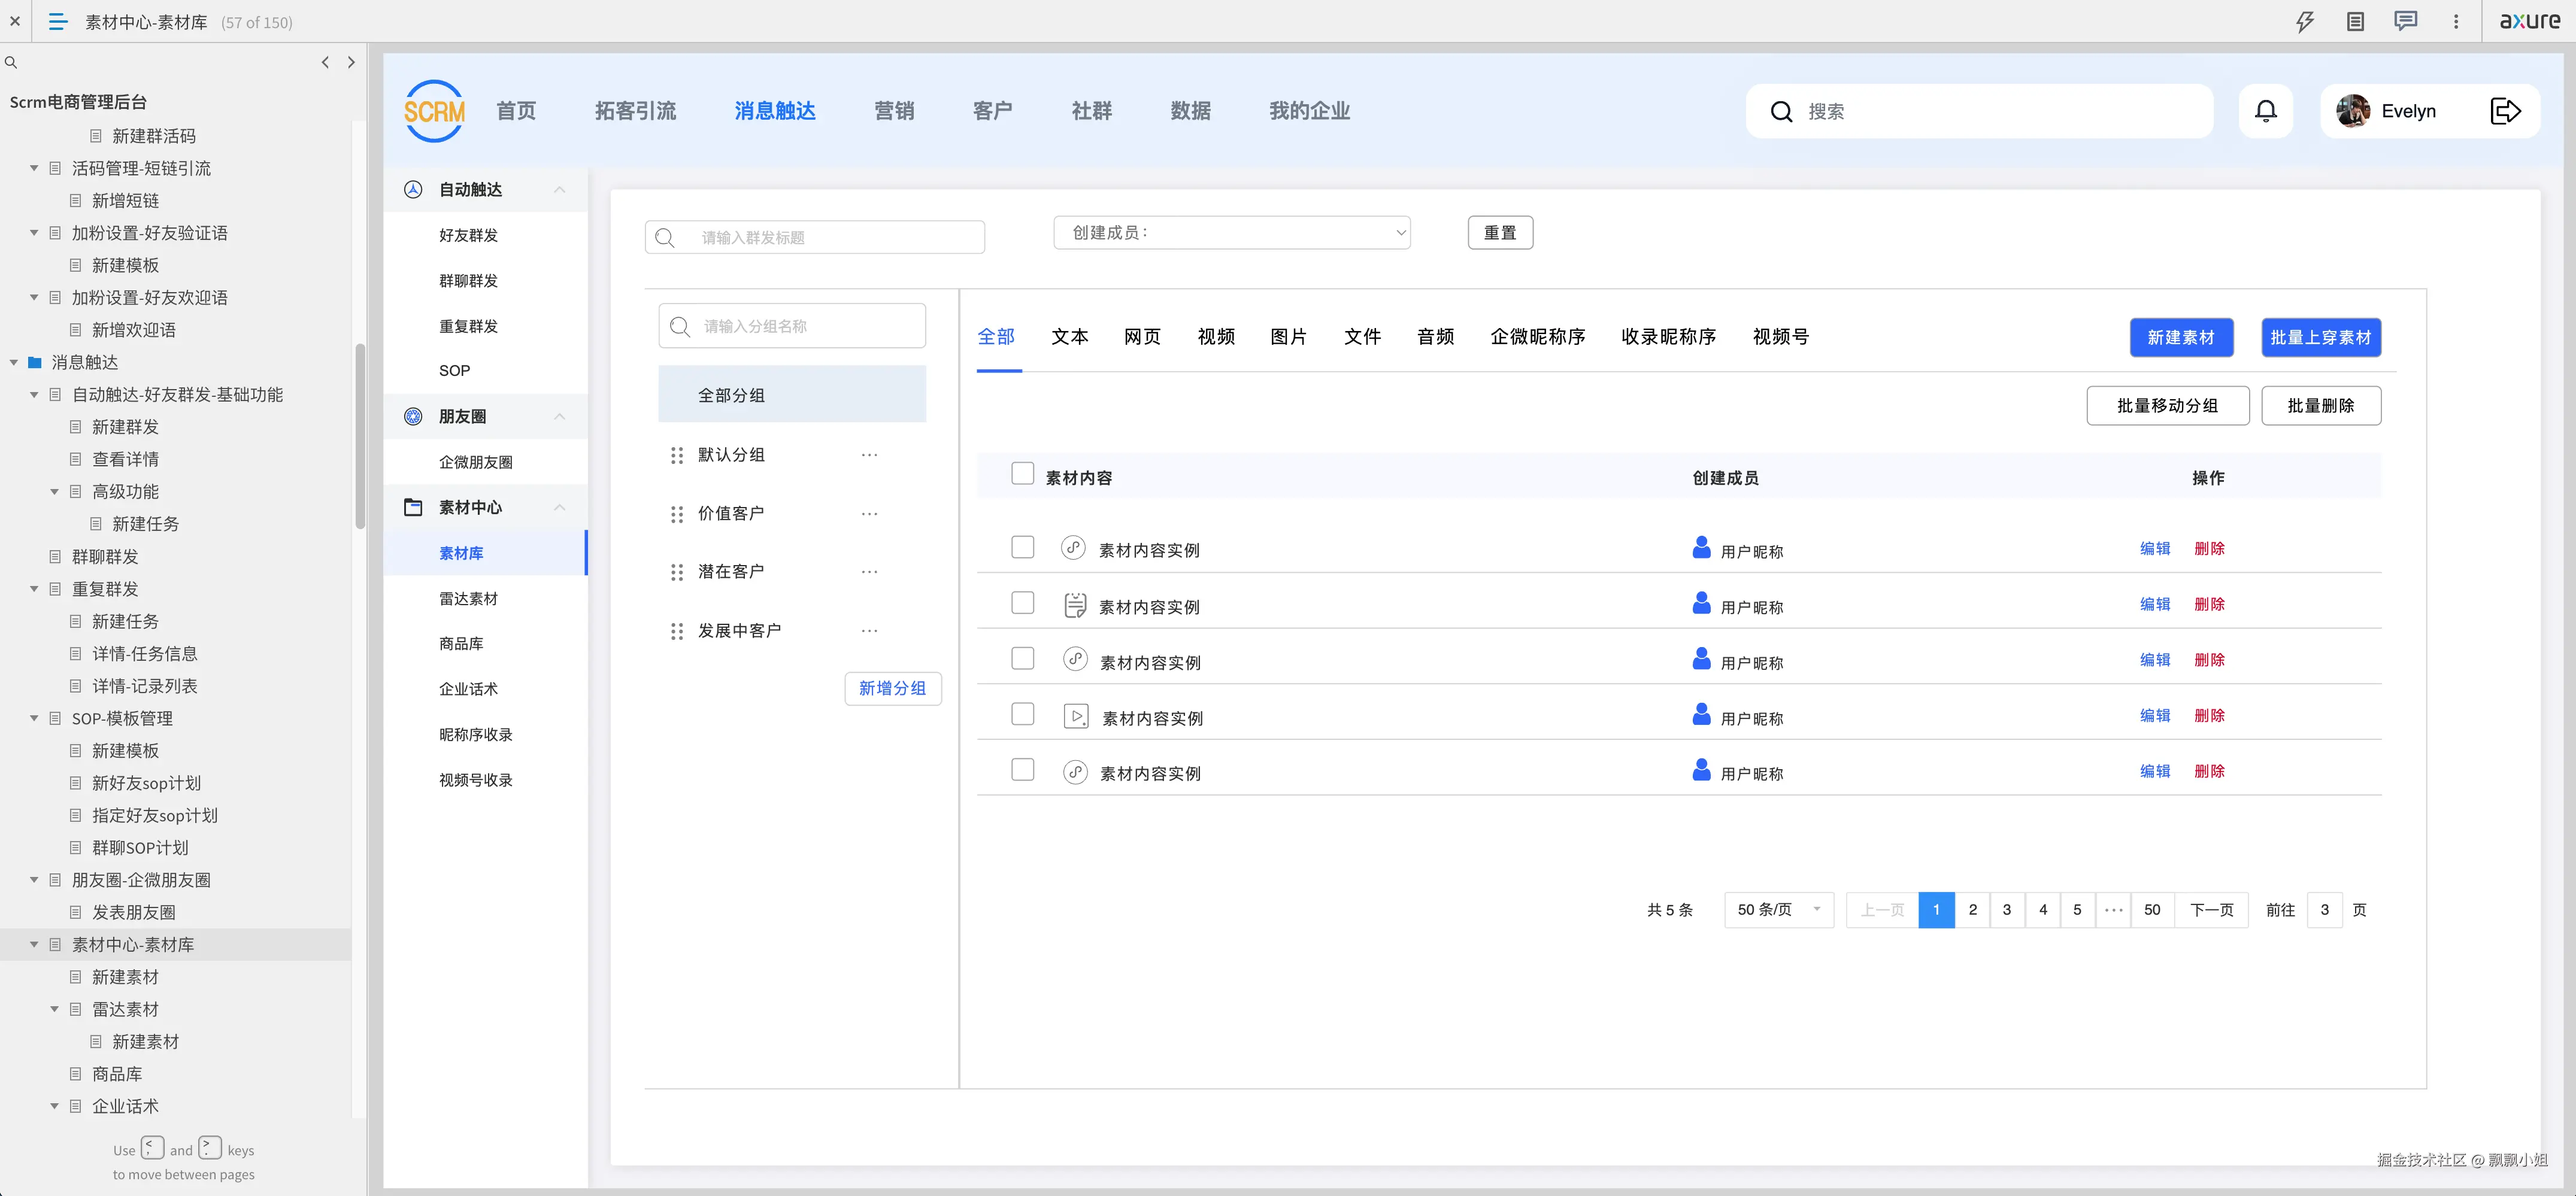The height and width of the screenshot is (1196, 2576).
Task: Open the 创建成员 dropdown
Action: point(1232,232)
